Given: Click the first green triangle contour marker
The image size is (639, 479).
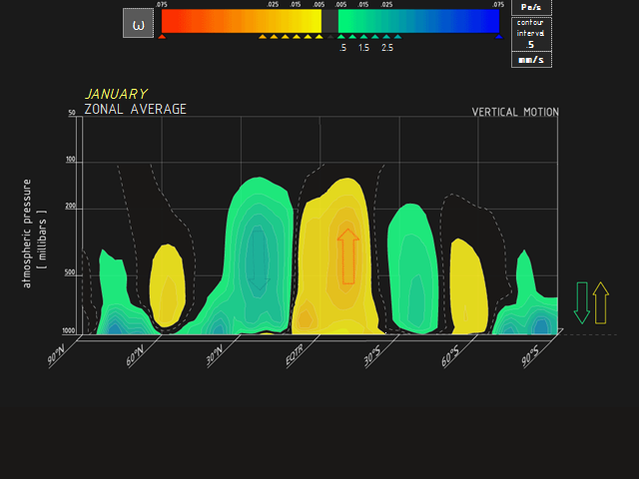Looking at the screenshot, I should tap(343, 37).
